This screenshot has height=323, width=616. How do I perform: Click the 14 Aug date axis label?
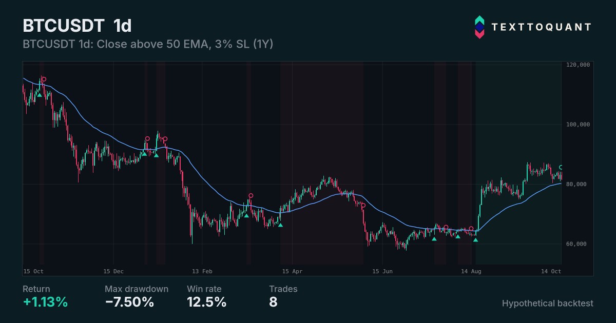click(471, 271)
